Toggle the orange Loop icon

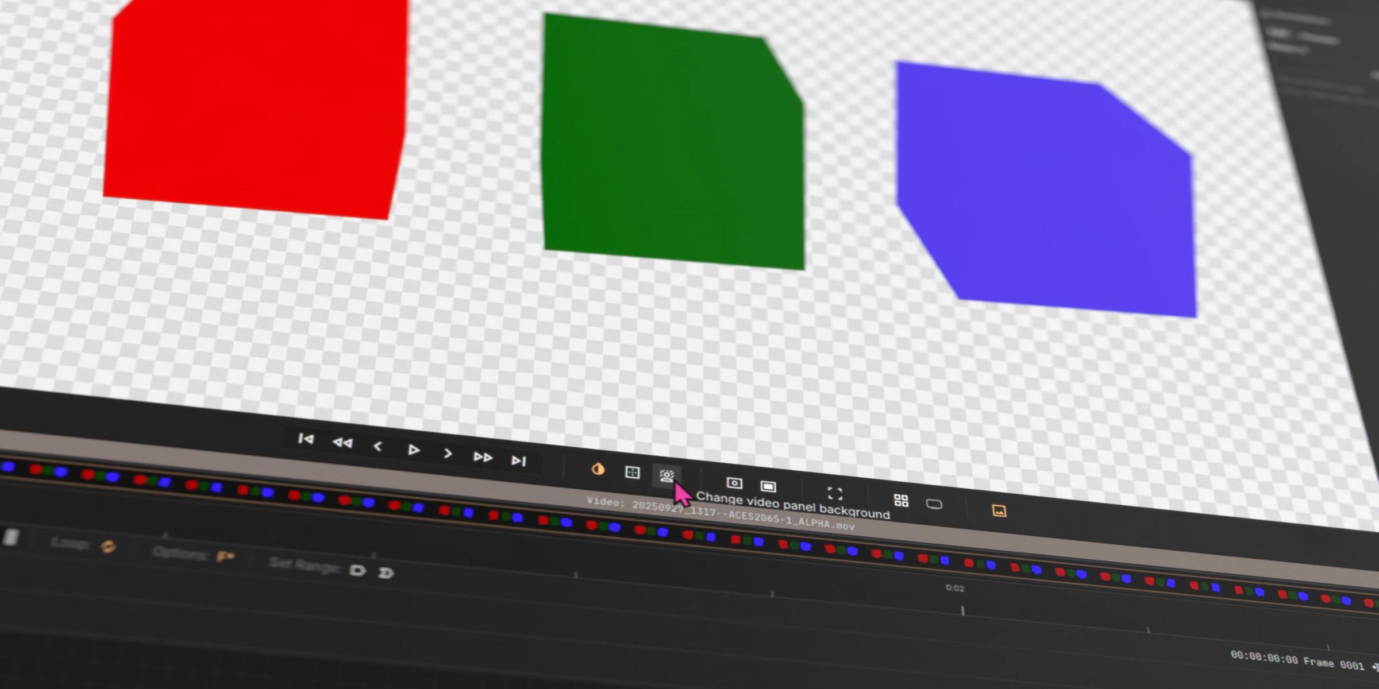(108, 546)
